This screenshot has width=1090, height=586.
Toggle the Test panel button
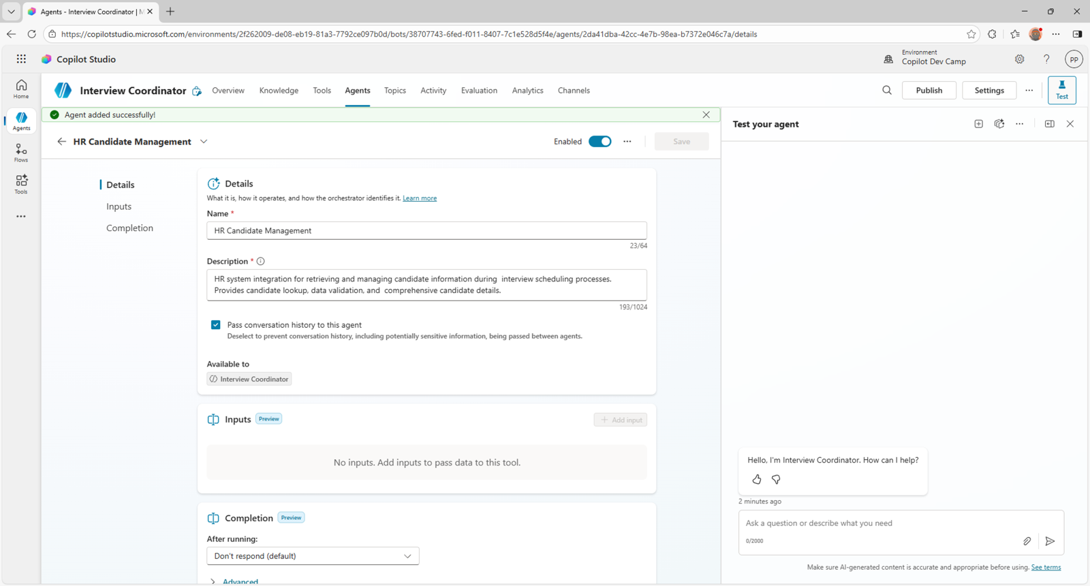(1062, 90)
